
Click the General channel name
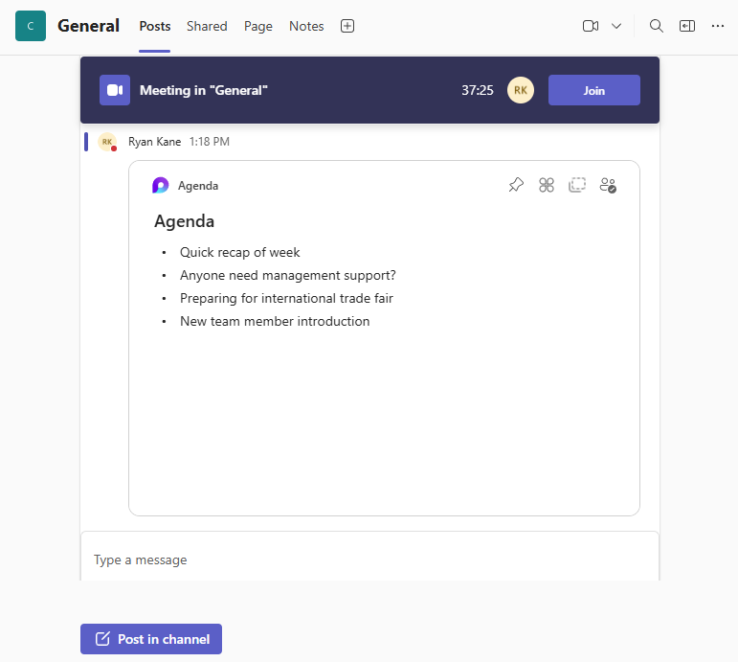[88, 26]
